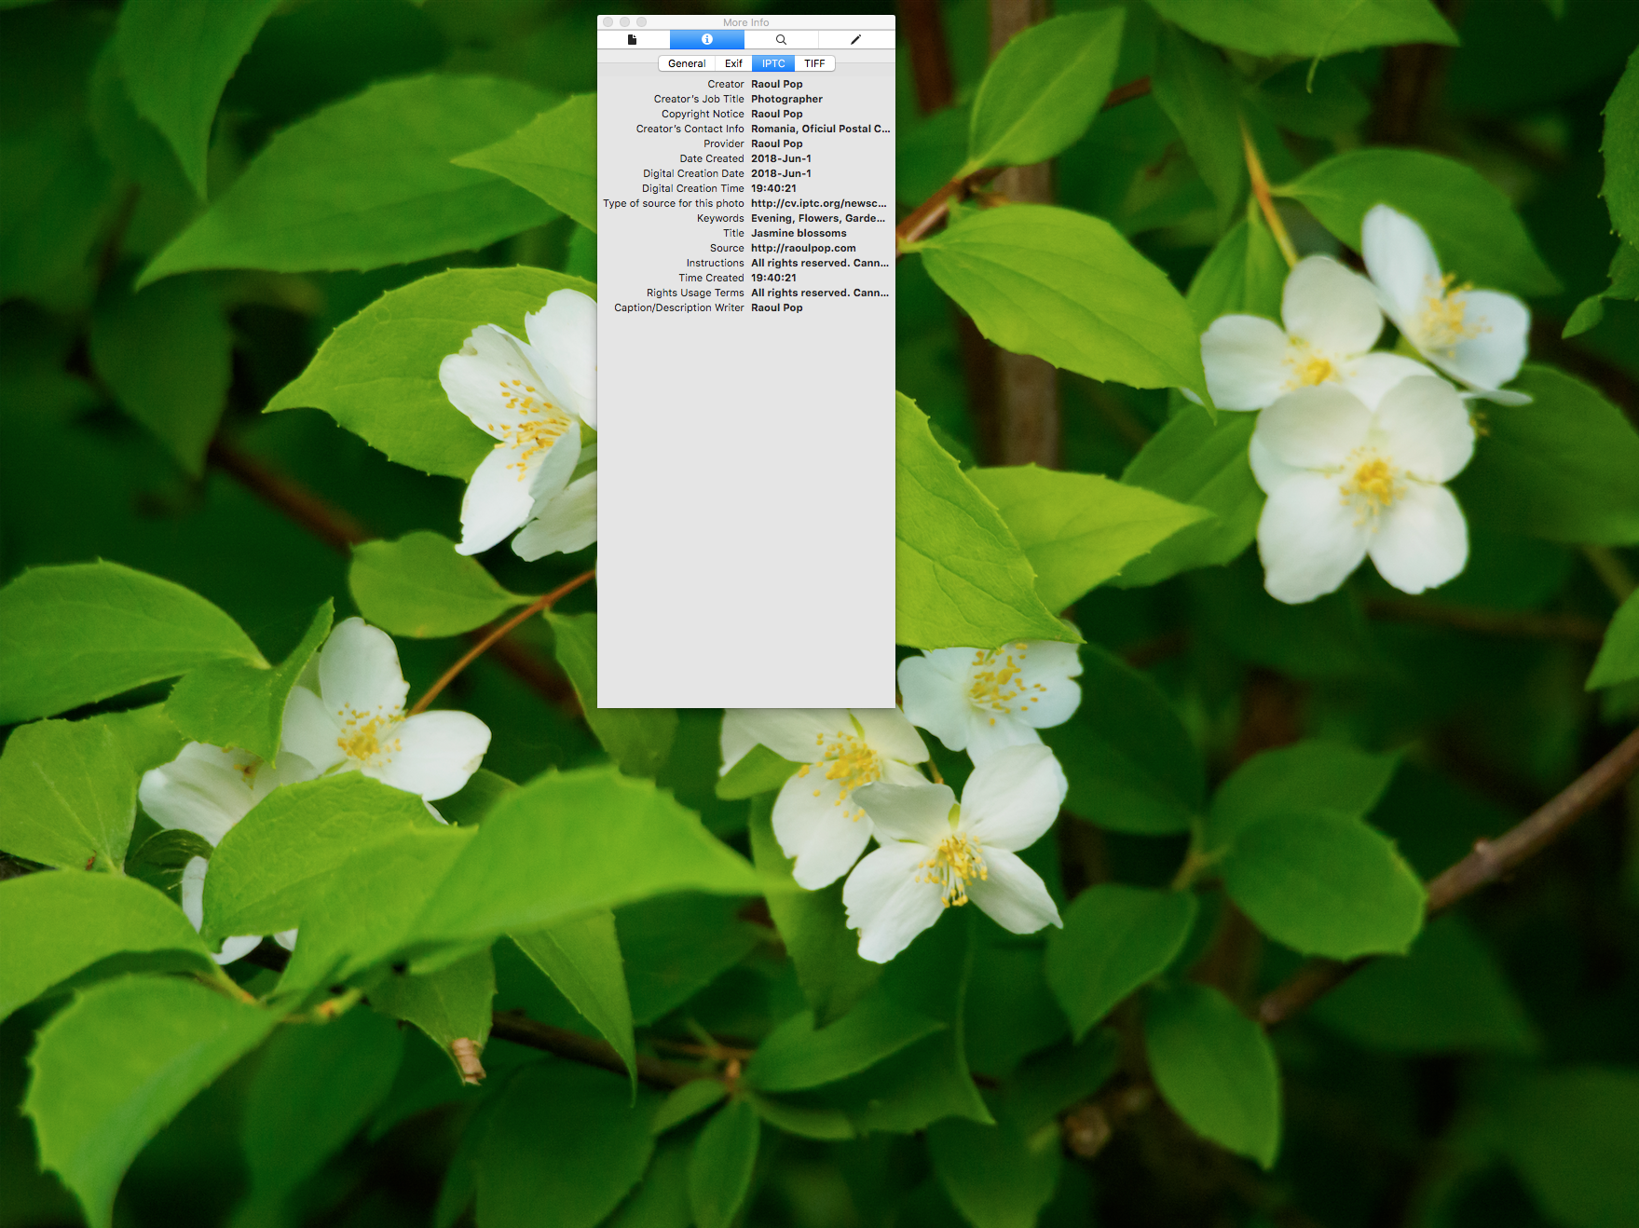Click the http://raoulpop.com Source value
1639x1228 pixels.
[803, 248]
